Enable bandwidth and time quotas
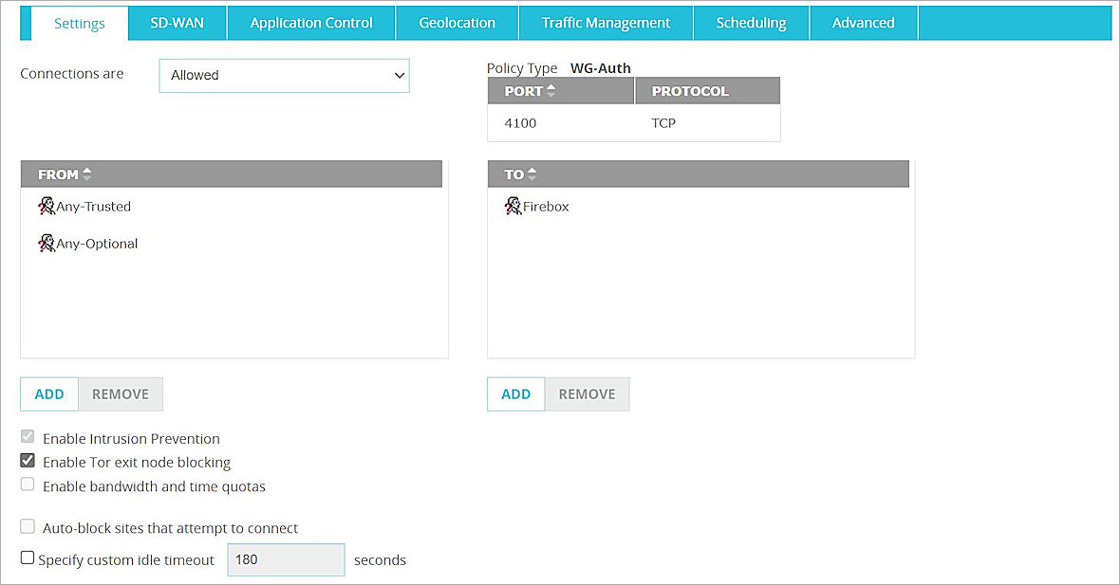This screenshot has width=1120, height=585. pyautogui.click(x=28, y=484)
